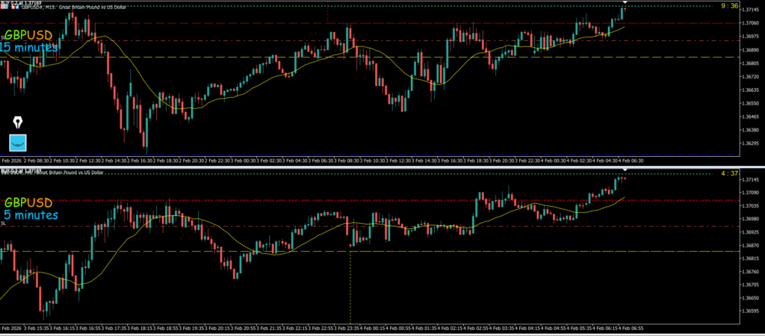The width and height of the screenshot is (765, 336).
Task: Click the green-orange GBPUSD label on the upper chart
Action: (x=28, y=35)
